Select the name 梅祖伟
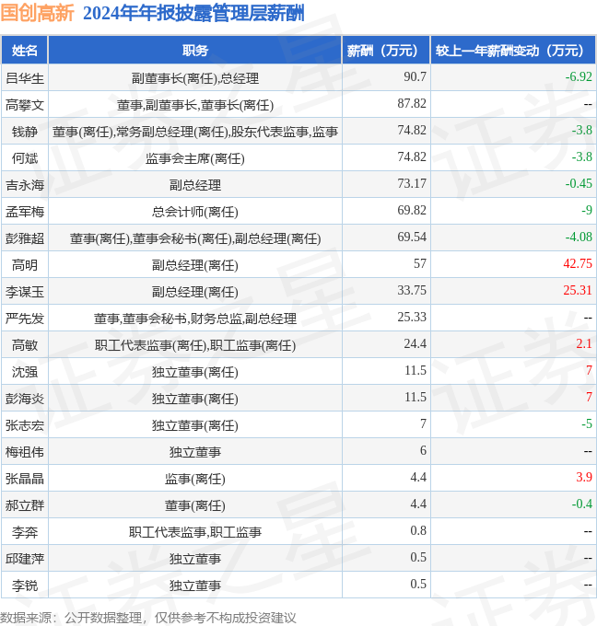This screenshot has height=626, width=597. pos(24,452)
